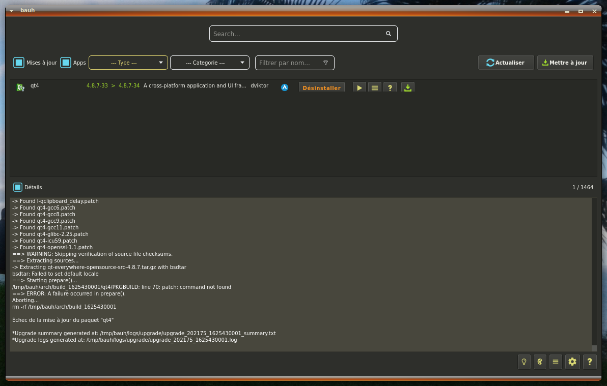Show qt4 information with question mark button
The width and height of the screenshot is (607, 386).
(x=390, y=87)
